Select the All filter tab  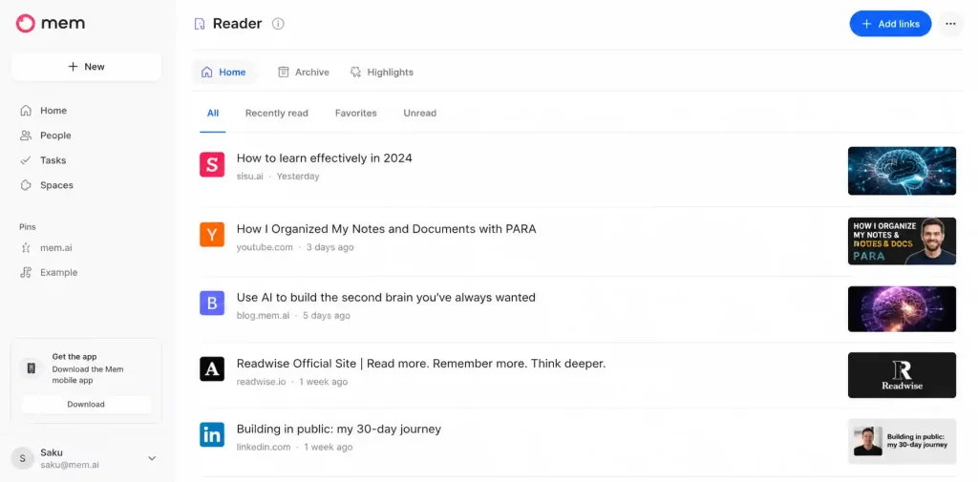point(213,113)
